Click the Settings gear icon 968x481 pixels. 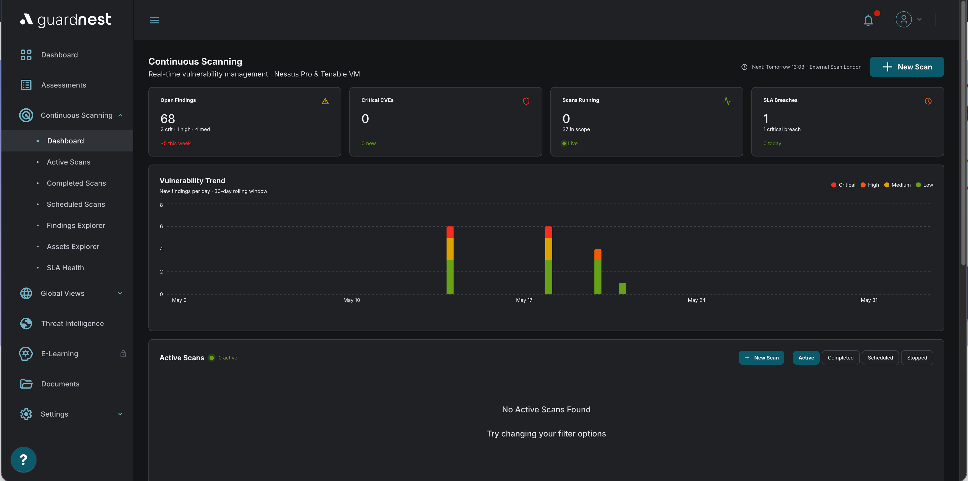coord(26,414)
